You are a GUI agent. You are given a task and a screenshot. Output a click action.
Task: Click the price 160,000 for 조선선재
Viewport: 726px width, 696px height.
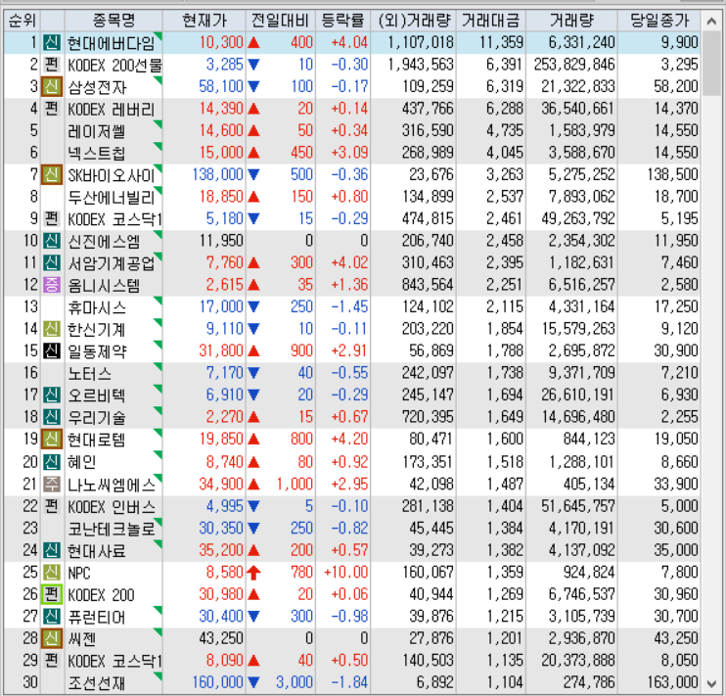click(217, 682)
